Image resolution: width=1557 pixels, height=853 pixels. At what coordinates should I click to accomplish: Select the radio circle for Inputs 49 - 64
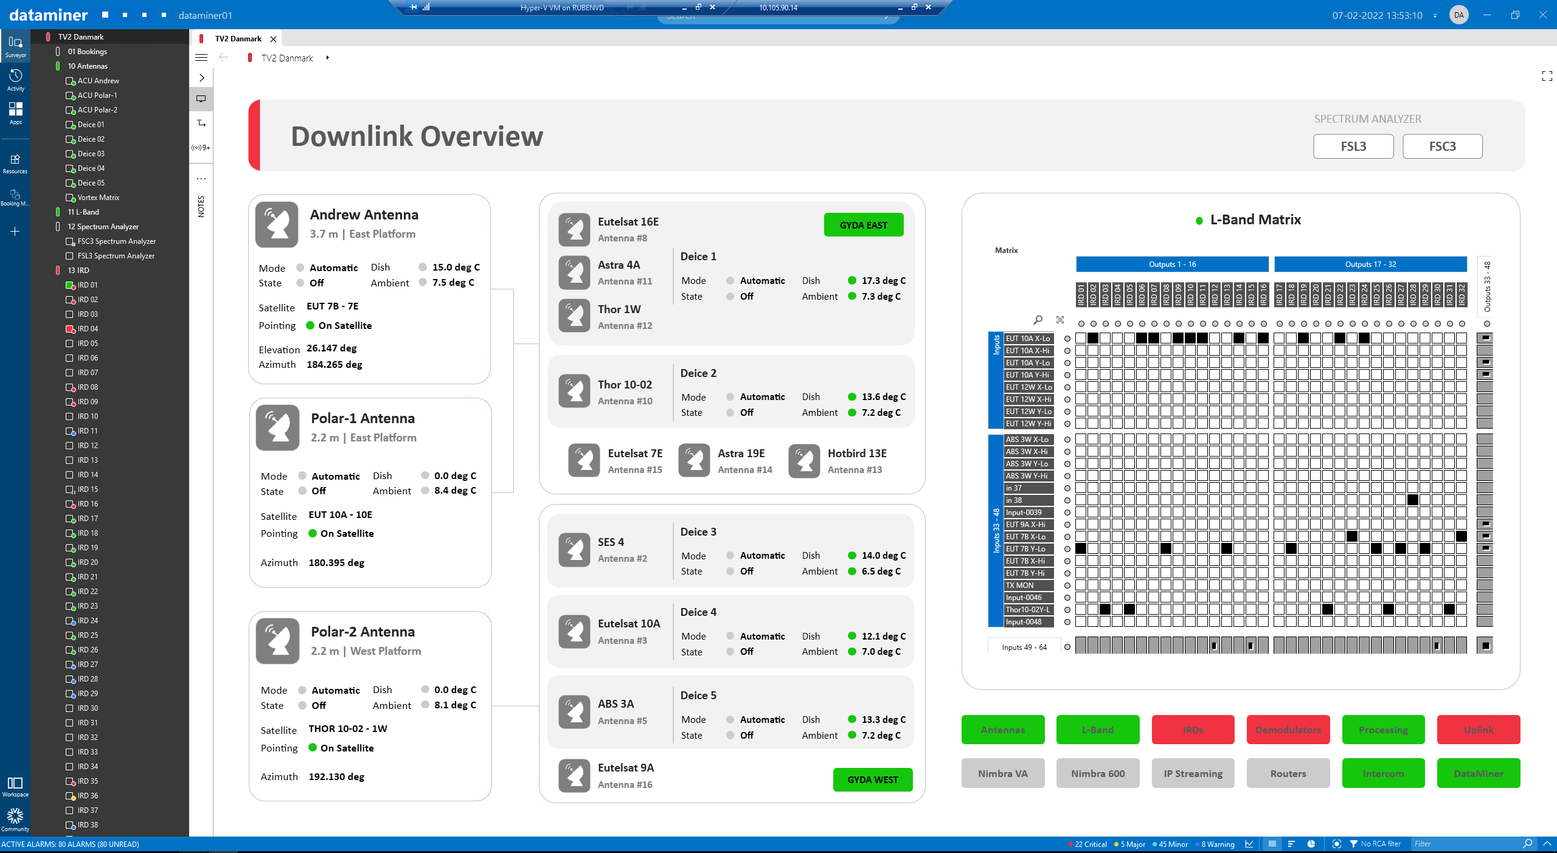tap(1067, 647)
